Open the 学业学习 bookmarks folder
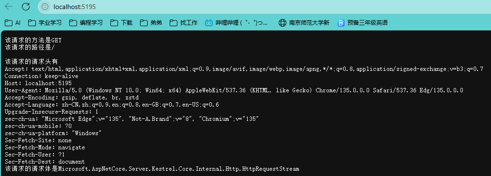 tap(45, 23)
